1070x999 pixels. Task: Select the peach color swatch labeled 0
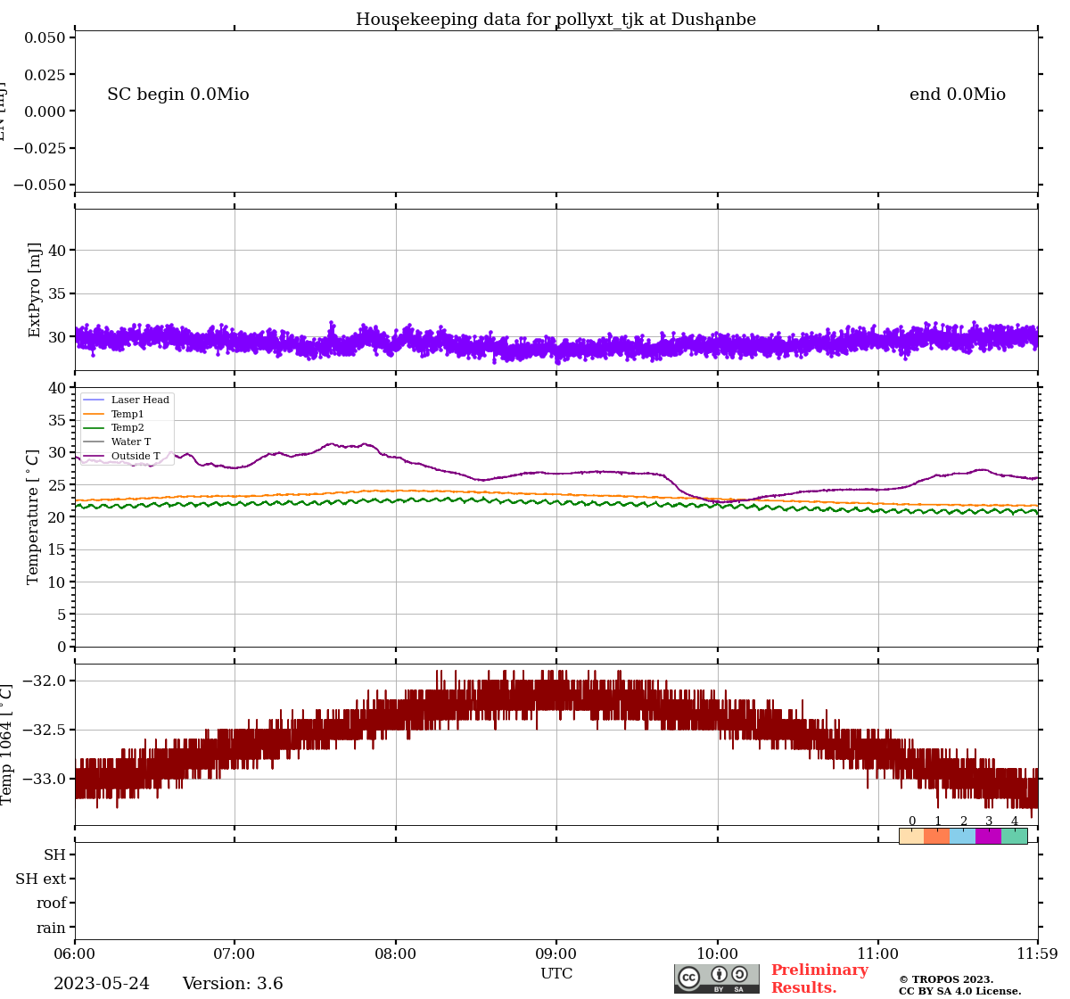coord(911,836)
